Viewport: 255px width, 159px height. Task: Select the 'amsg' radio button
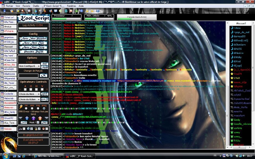coord(44,108)
